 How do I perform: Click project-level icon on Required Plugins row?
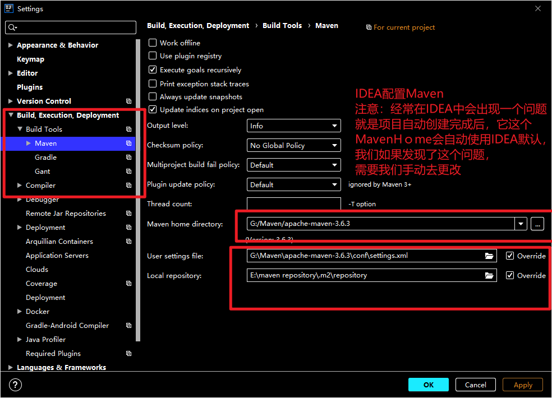pos(129,353)
